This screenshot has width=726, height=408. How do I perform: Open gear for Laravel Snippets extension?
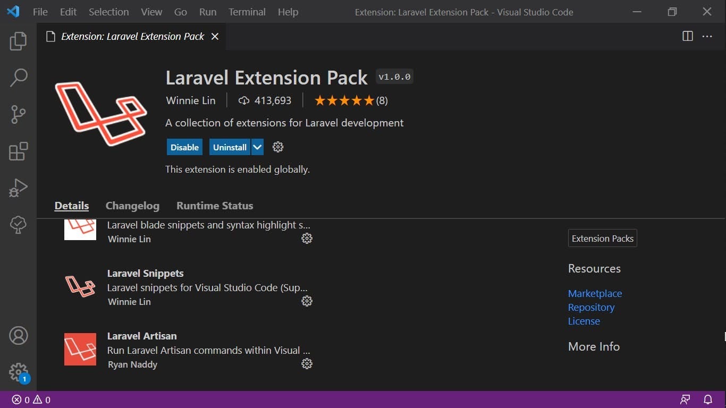[x=307, y=301]
